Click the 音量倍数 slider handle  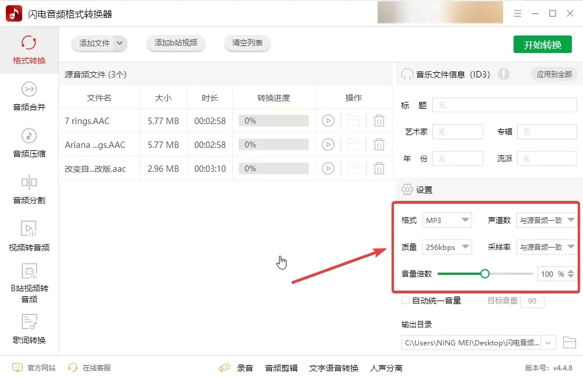(485, 274)
